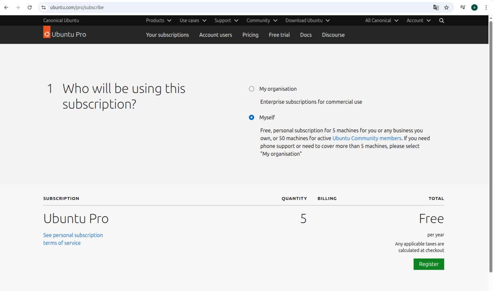Expand the Account dropdown
This screenshot has height=291, width=493.
419,21
